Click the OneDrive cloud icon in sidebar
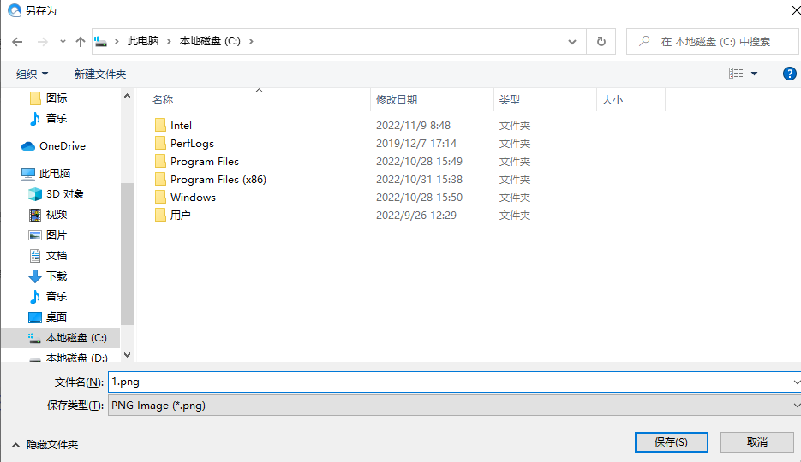Image resolution: width=801 pixels, height=462 pixels. tap(28, 146)
